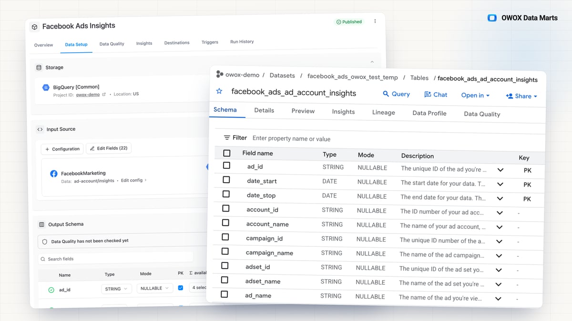Switch to the Data Quality tab in Facebook Ads Insights

(112, 44)
